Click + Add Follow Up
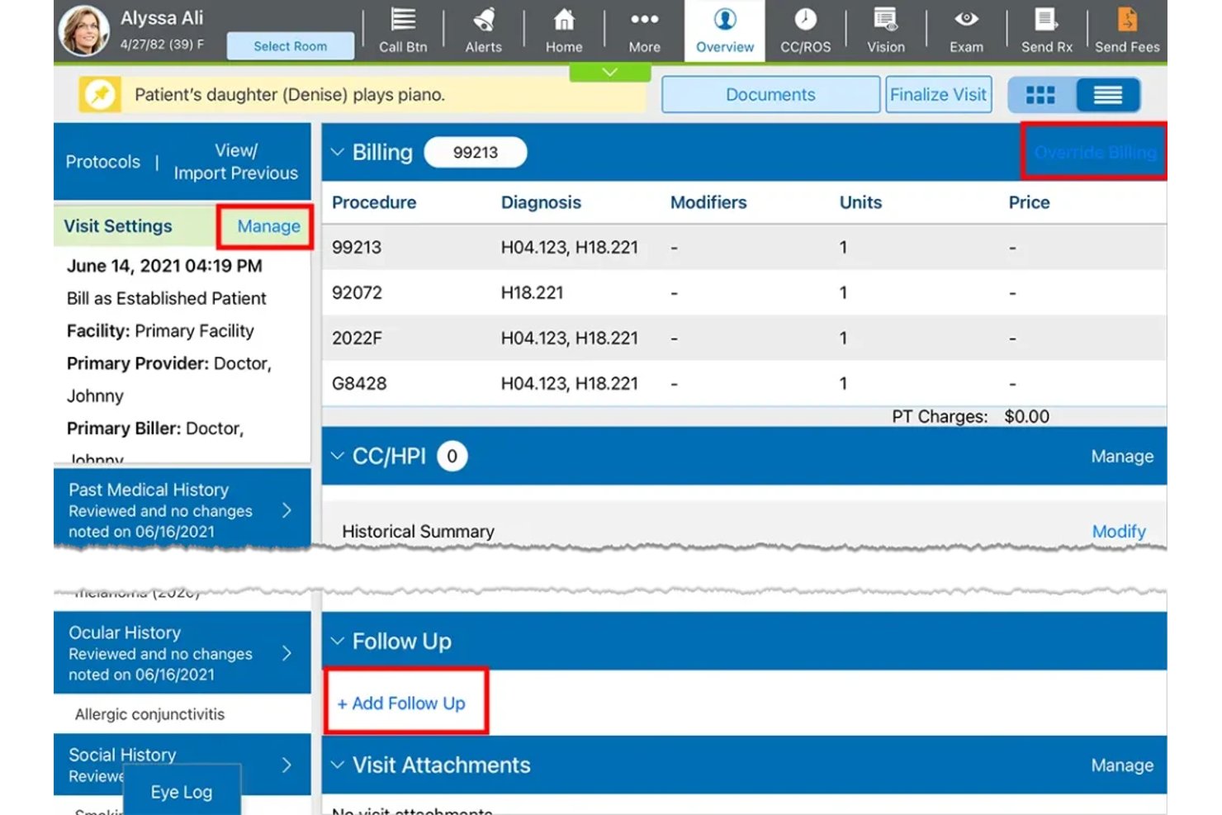Screen dimensions: 1222x815 (x=401, y=703)
